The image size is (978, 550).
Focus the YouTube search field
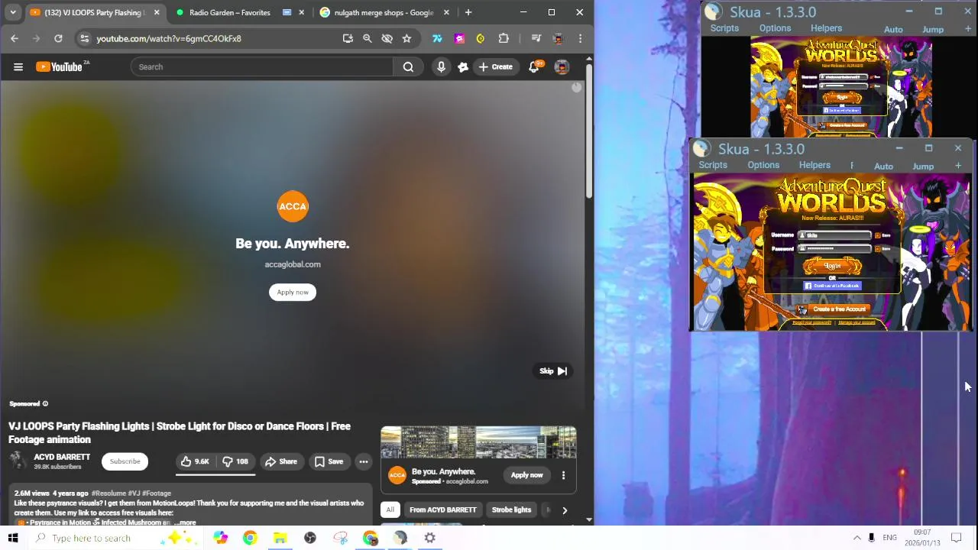pos(262,67)
